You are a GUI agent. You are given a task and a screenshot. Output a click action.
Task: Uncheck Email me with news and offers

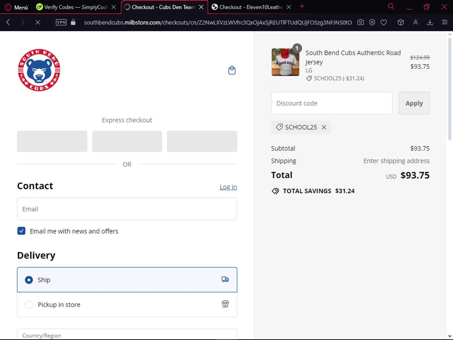[x=21, y=231]
